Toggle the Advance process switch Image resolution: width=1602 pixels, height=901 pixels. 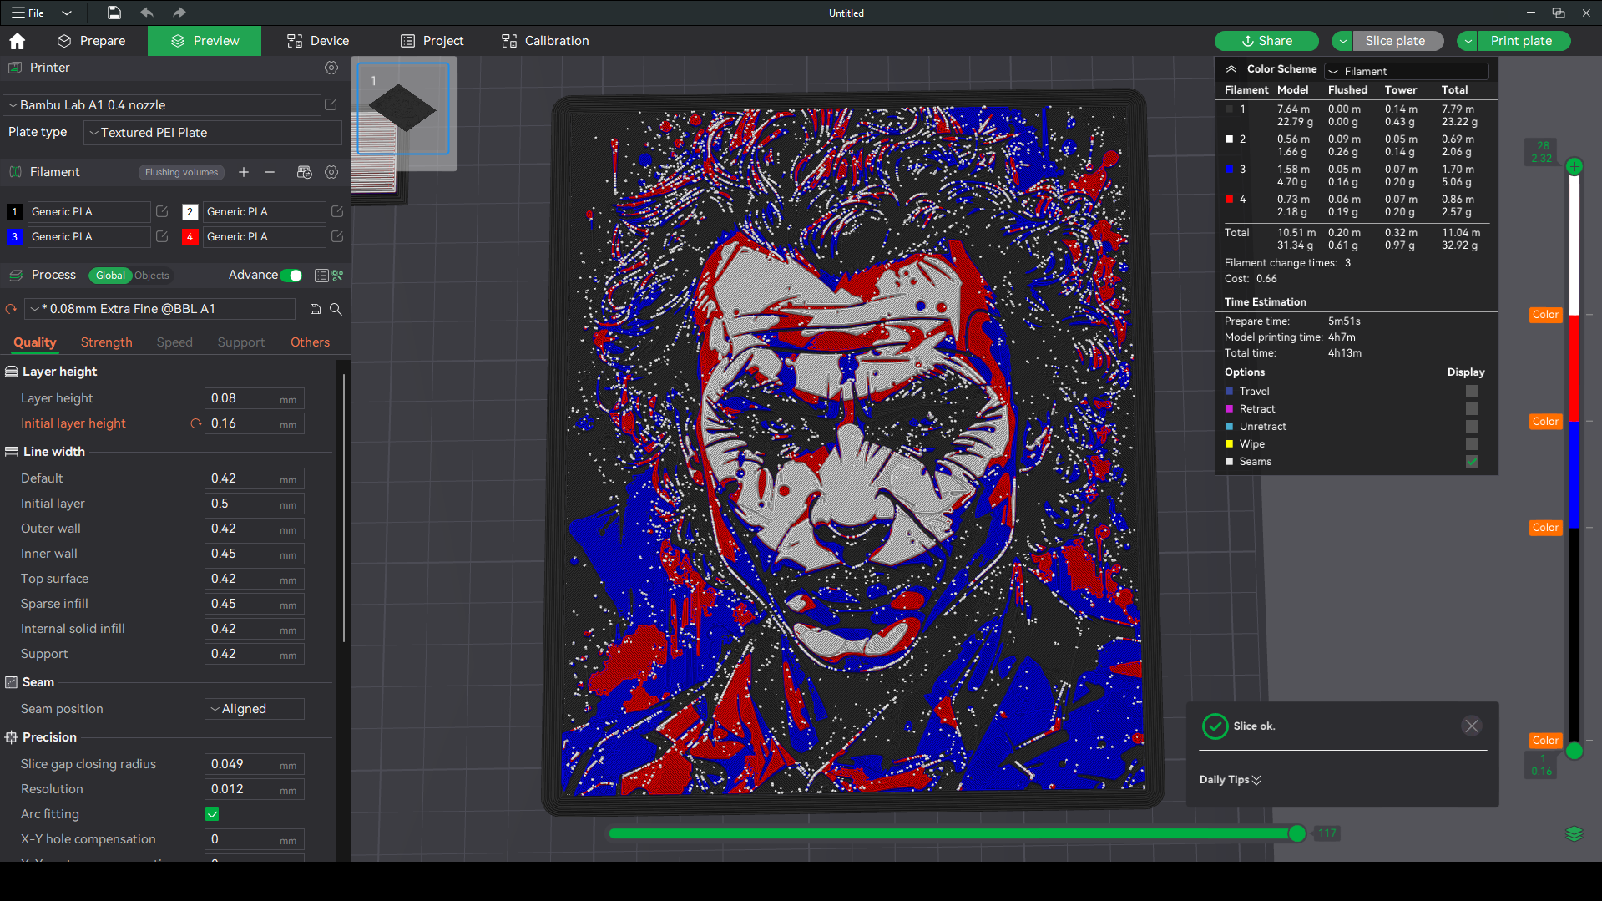[291, 275]
